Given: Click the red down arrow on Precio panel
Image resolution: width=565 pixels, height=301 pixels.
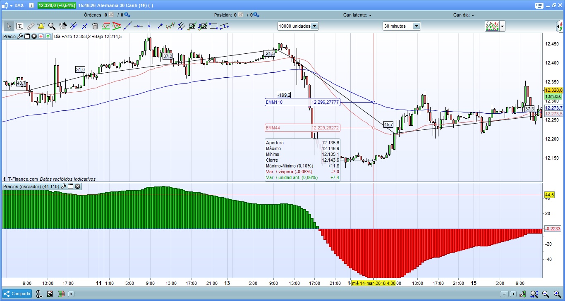Looking at the screenshot, I should tap(41, 36).
